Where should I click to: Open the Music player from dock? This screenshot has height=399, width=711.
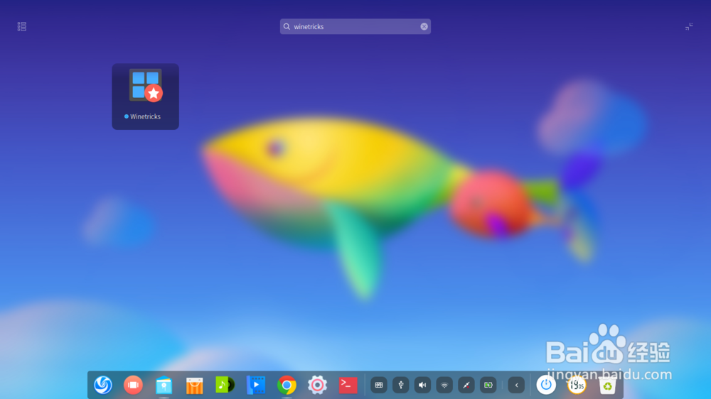pos(225,385)
